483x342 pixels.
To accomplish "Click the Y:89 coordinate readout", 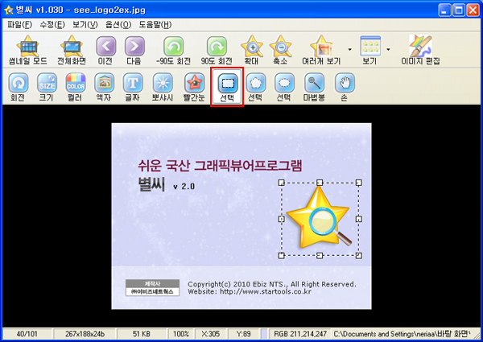I will 243,334.
